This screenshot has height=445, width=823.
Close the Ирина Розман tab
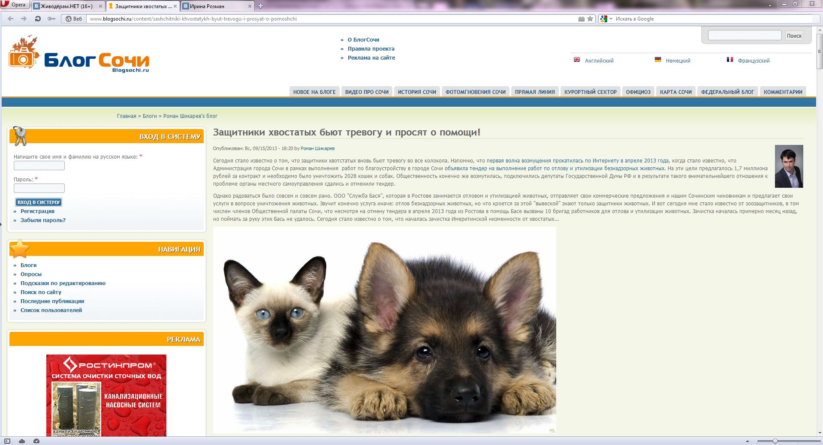click(x=250, y=6)
